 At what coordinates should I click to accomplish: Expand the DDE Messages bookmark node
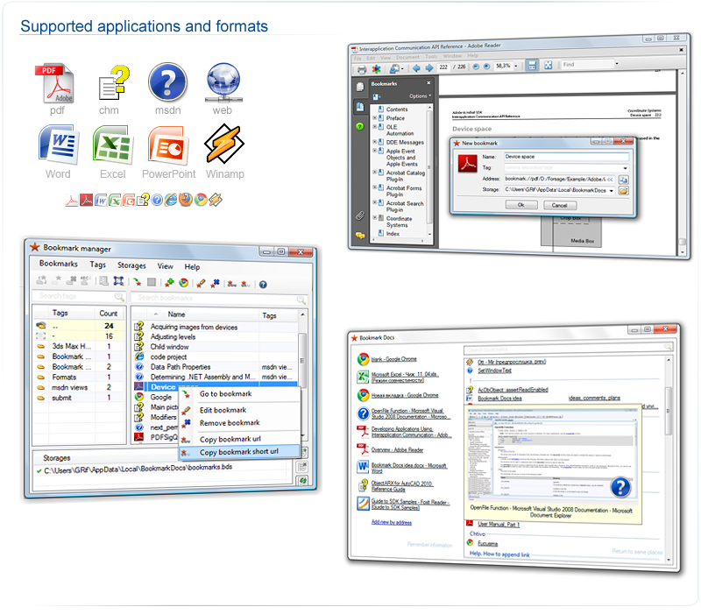pos(375,142)
